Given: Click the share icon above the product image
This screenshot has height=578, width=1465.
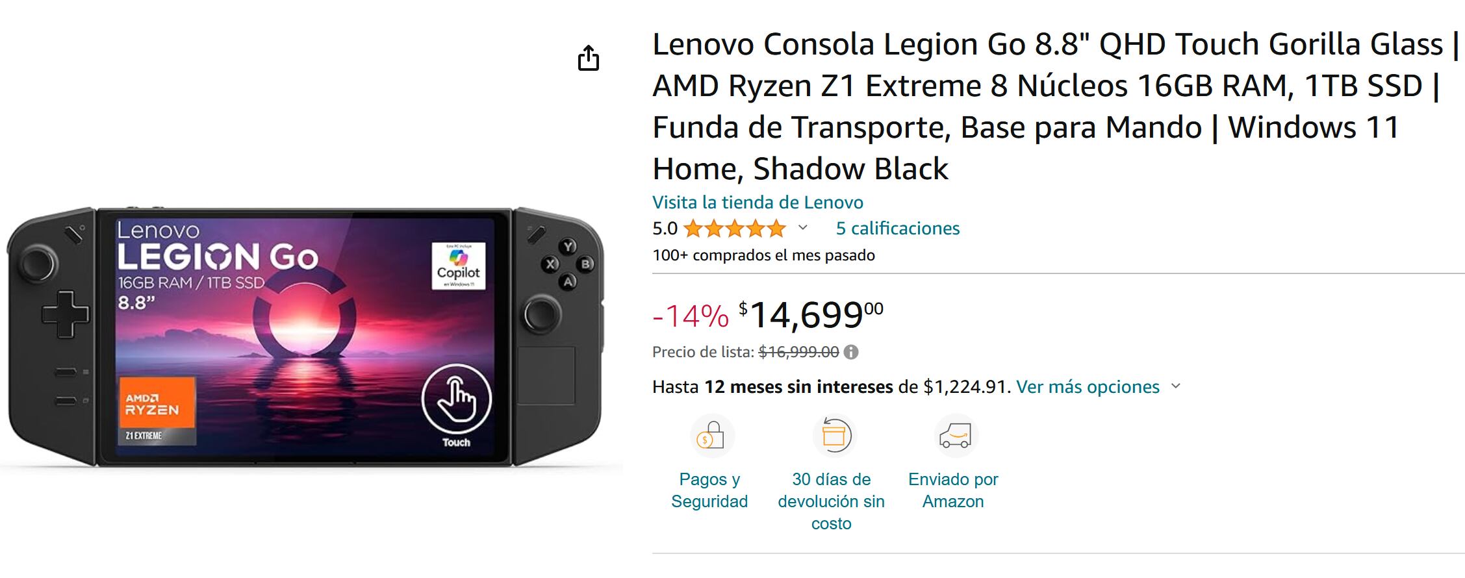Looking at the screenshot, I should pyautogui.click(x=589, y=58).
